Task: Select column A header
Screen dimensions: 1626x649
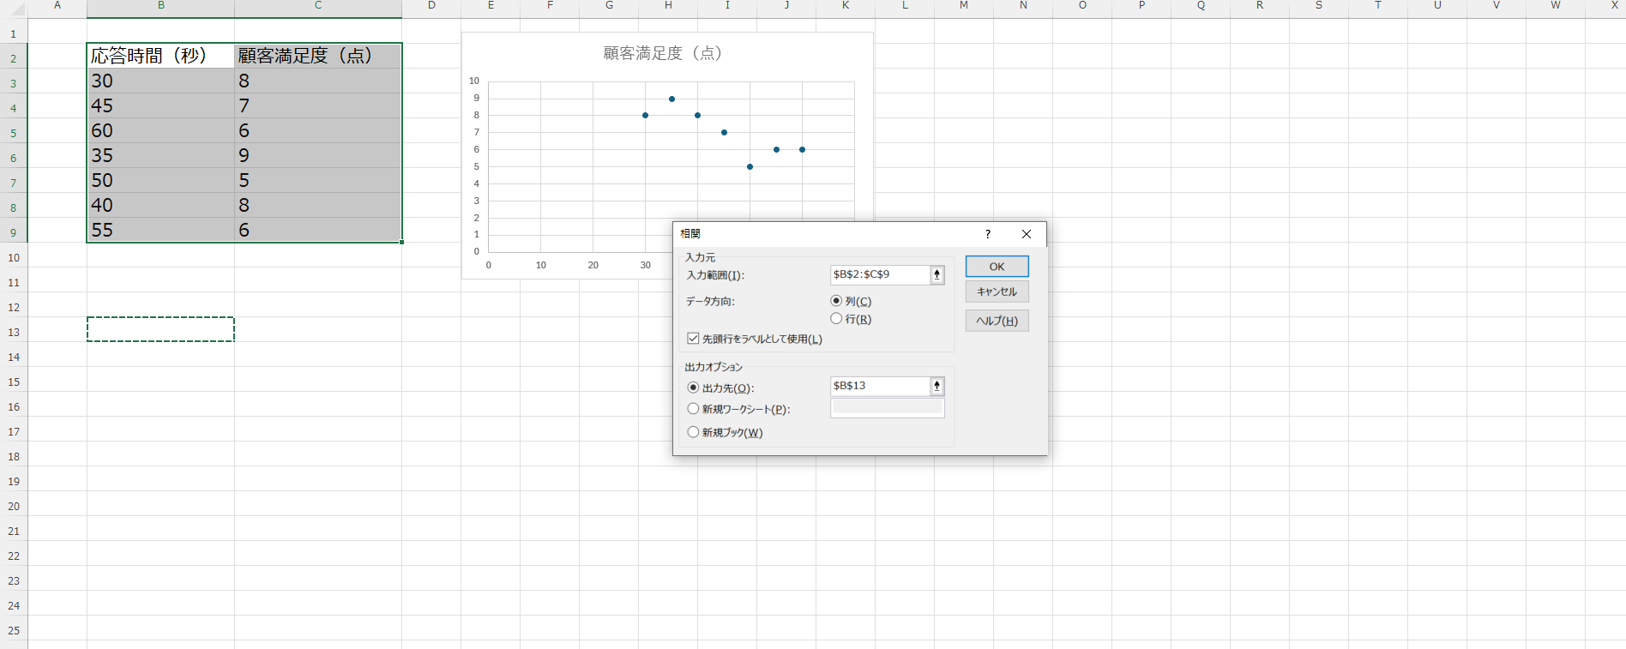Action: 57,6
